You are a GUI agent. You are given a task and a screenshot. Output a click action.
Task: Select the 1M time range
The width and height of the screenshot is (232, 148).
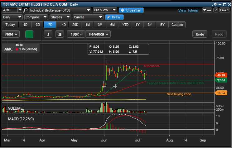tap(88, 25)
